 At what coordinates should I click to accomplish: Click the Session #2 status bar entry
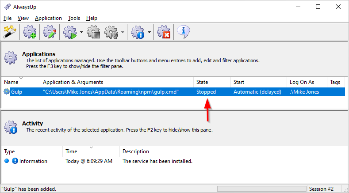pyautogui.click(x=322, y=189)
